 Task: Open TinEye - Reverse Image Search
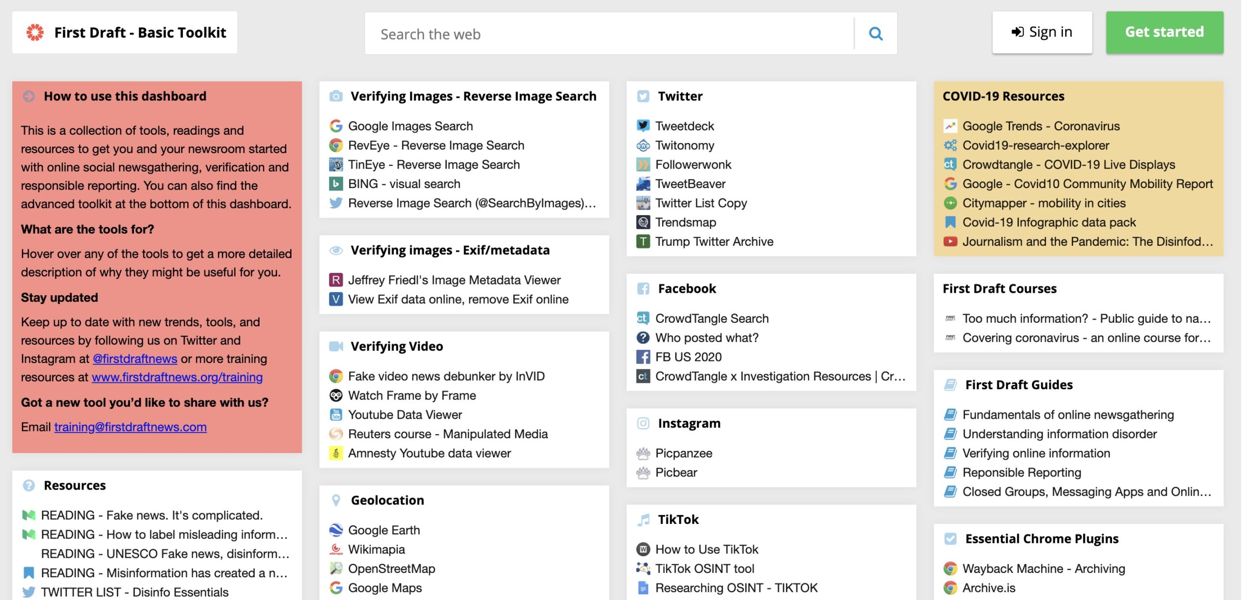coord(434,164)
